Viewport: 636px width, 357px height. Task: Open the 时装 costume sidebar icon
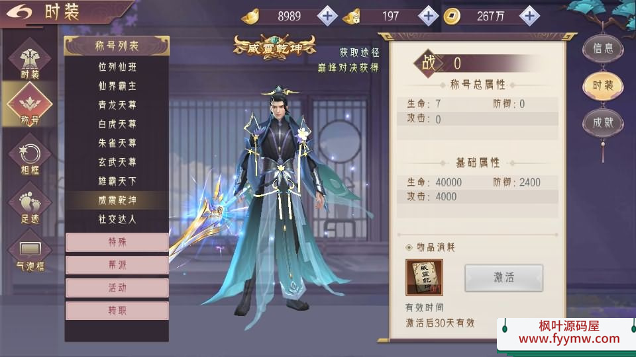(x=30, y=61)
